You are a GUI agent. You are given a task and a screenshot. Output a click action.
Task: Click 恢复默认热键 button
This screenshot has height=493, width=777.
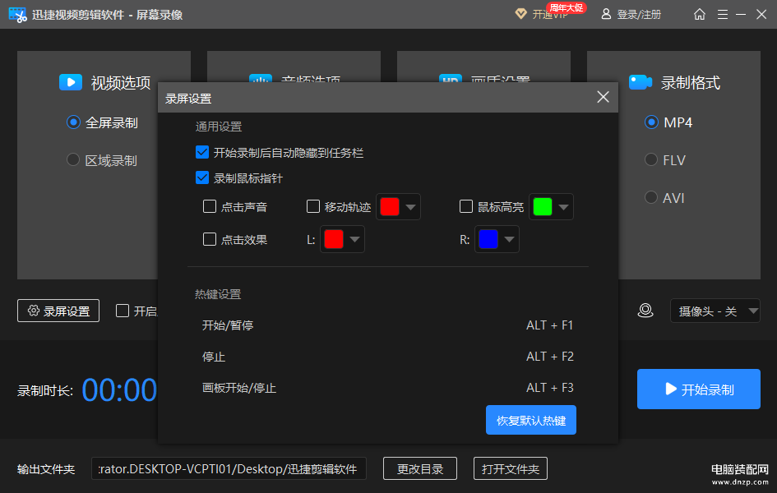530,420
